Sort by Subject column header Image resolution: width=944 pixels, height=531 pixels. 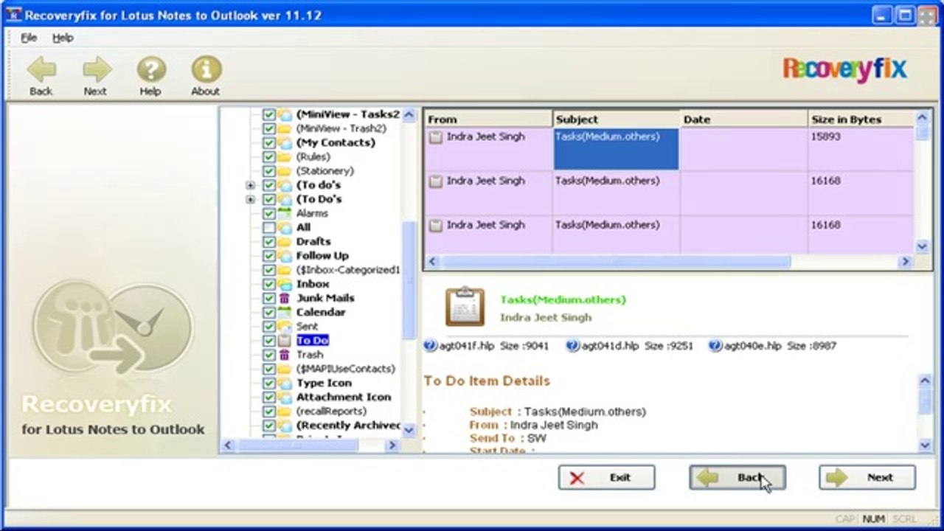point(616,119)
